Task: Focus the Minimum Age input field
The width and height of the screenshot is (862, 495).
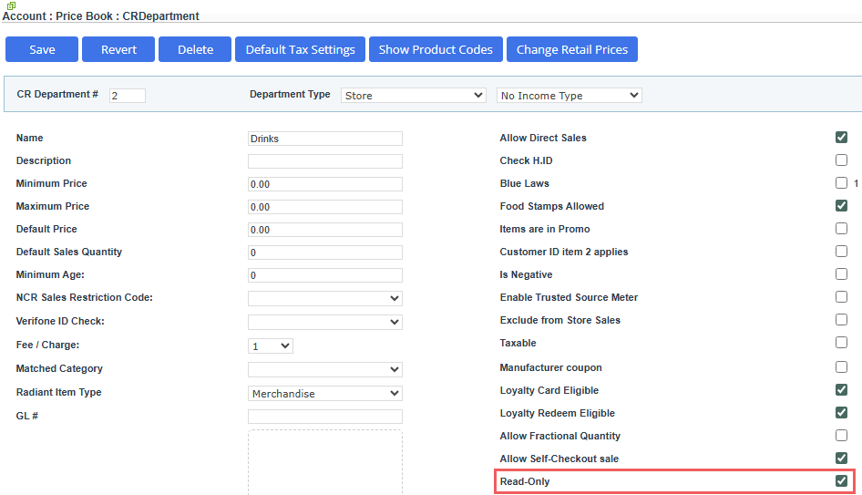Action: pyautogui.click(x=325, y=275)
